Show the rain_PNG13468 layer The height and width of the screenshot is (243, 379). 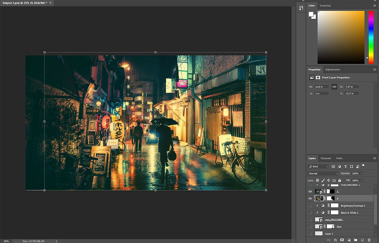click(x=310, y=220)
